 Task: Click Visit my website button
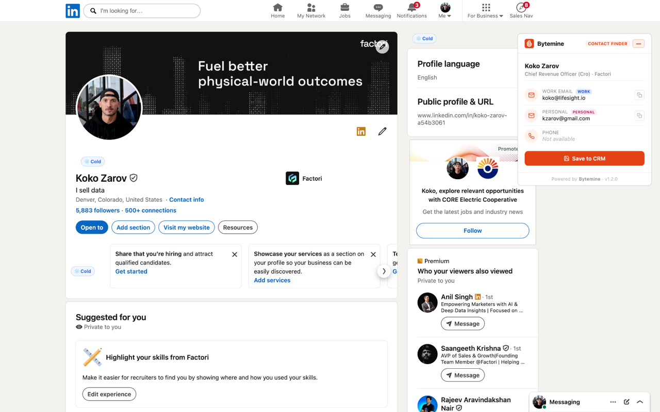click(187, 227)
